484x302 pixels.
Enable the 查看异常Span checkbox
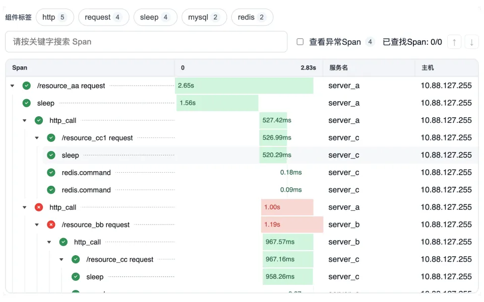coord(300,42)
